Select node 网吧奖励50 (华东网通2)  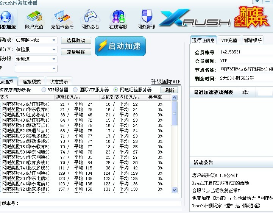pyautogui.click(x=26, y=152)
